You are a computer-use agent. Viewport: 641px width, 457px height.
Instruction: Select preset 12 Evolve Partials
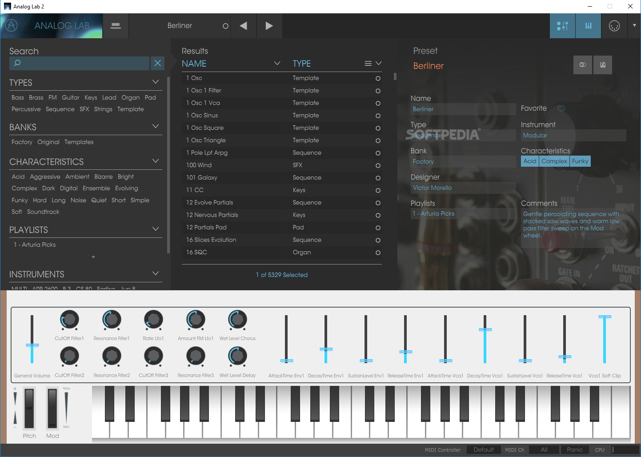pos(282,203)
